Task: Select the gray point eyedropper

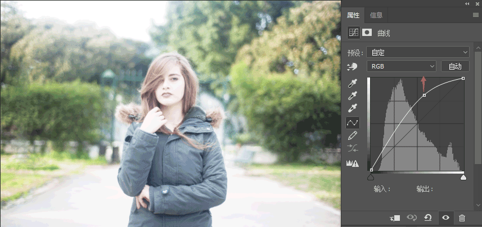Action: pos(353,96)
